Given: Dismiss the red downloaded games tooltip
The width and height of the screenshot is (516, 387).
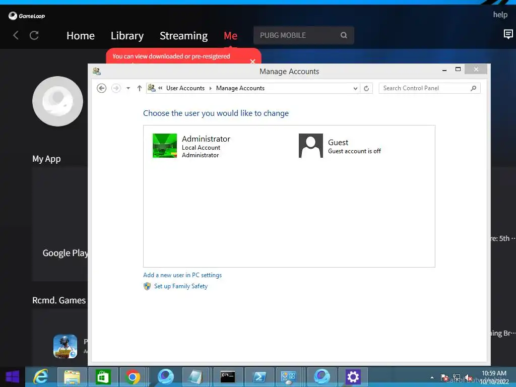Looking at the screenshot, I should pos(252,61).
